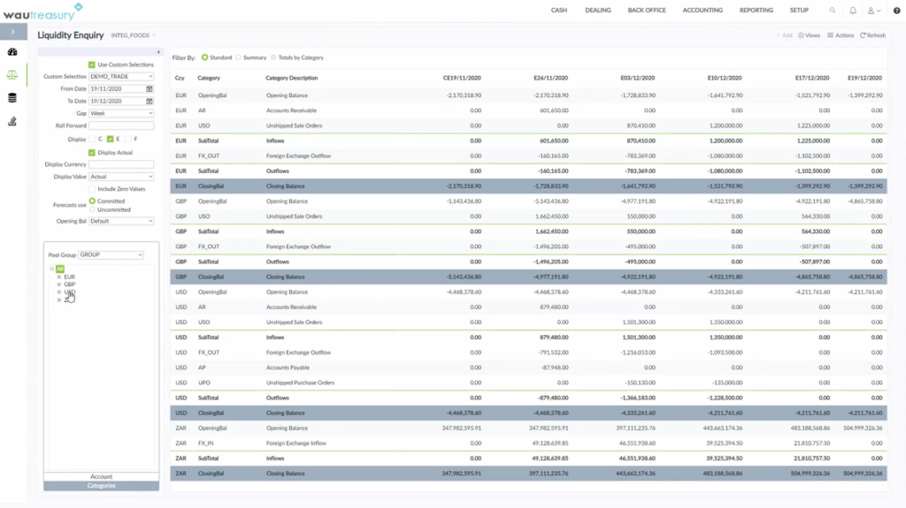This screenshot has width=906, height=508.
Task: Expand the left sidebar arrow button
Action: point(12,32)
